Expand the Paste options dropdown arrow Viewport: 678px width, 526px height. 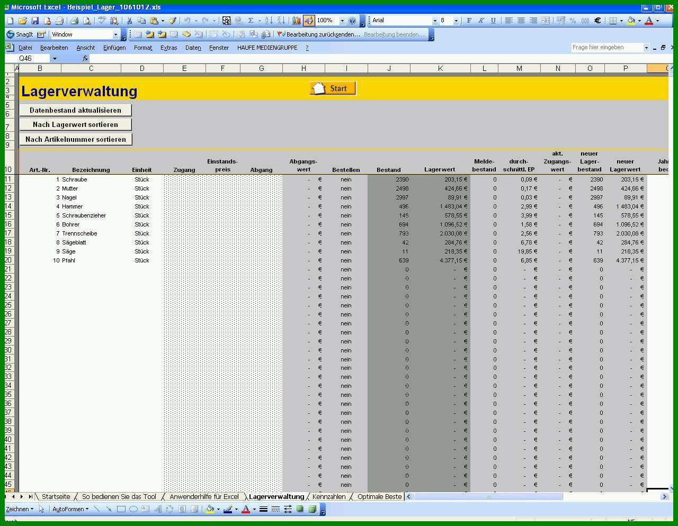click(x=163, y=21)
